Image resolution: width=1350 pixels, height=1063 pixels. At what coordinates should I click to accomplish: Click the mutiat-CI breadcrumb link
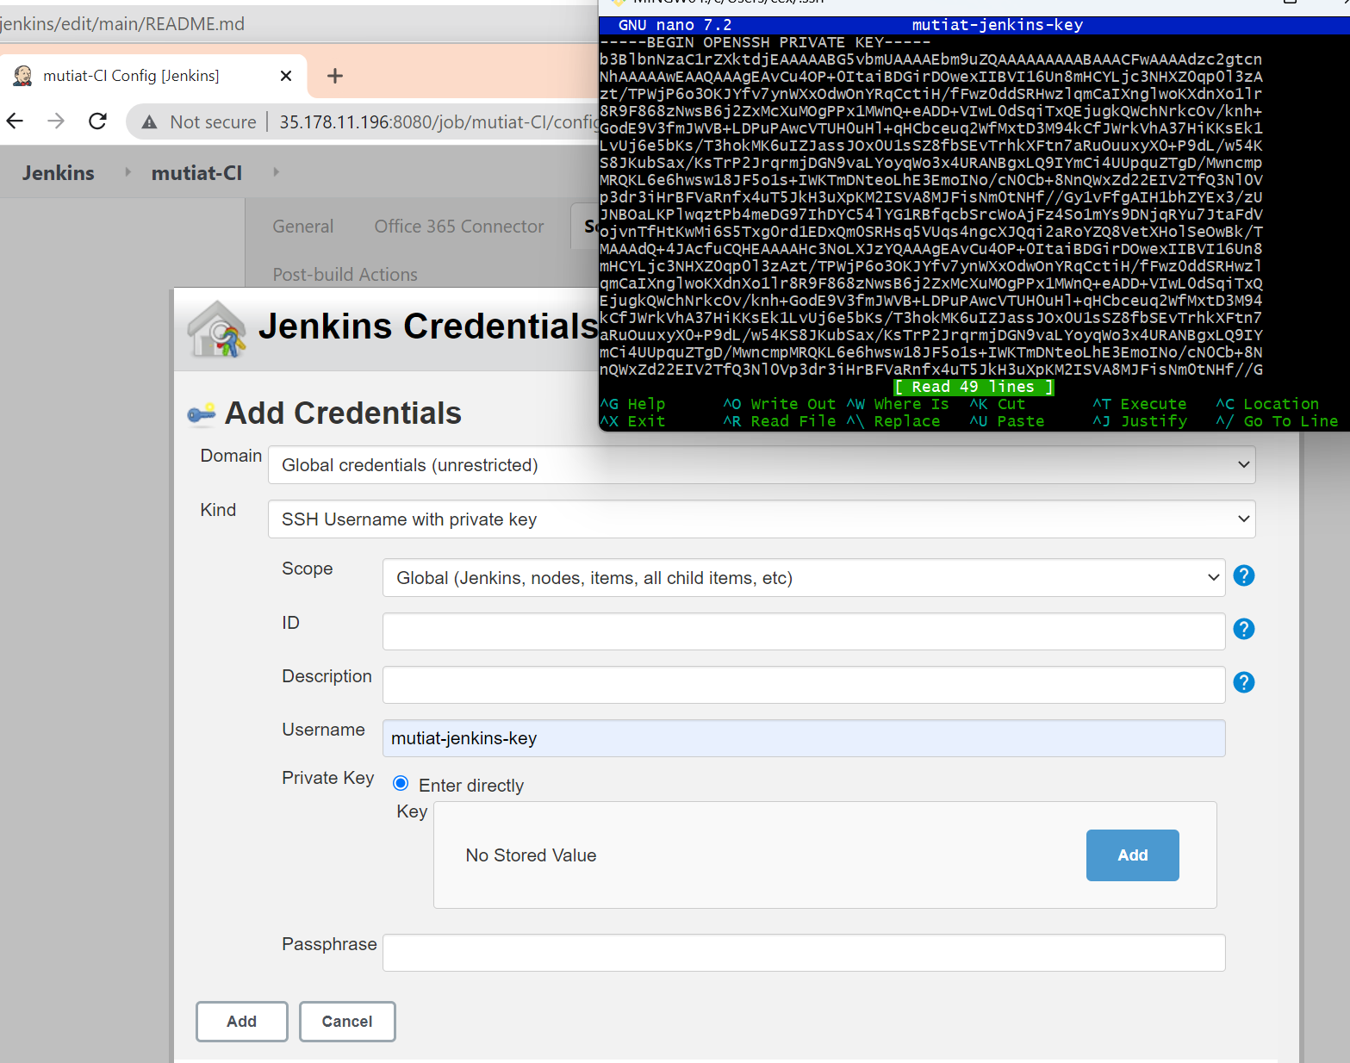click(x=196, y=172)
